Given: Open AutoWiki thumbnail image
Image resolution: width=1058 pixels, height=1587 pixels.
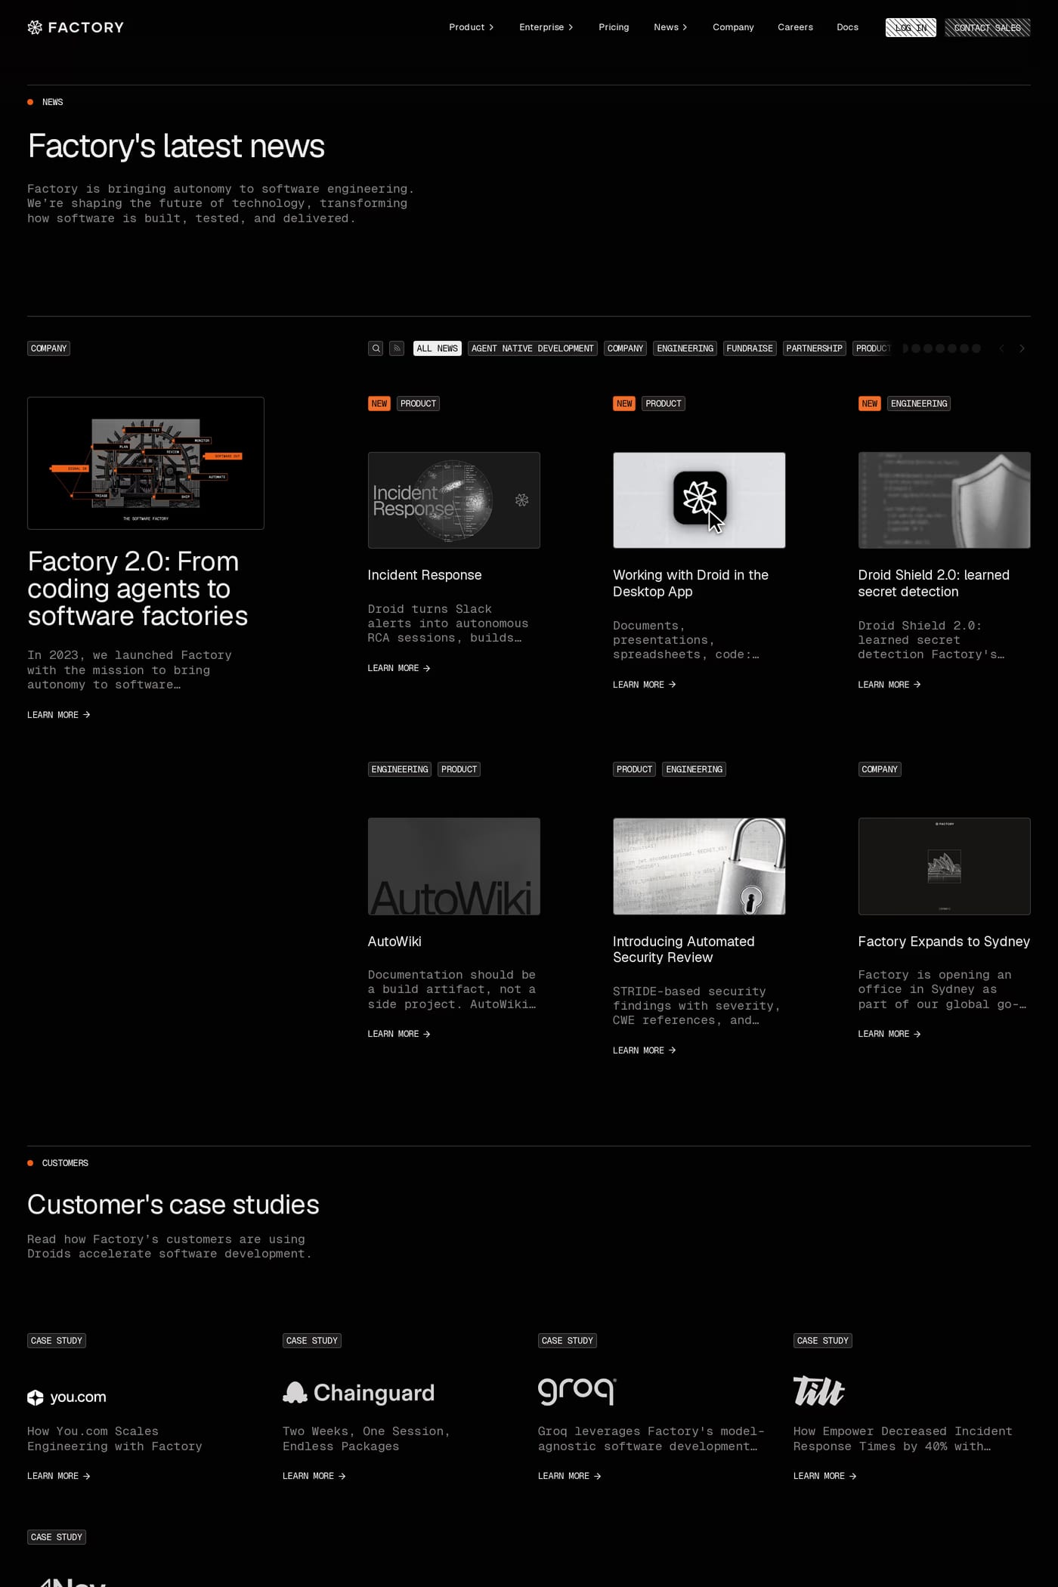Looking at the screenshot, I should click(453, 866).
